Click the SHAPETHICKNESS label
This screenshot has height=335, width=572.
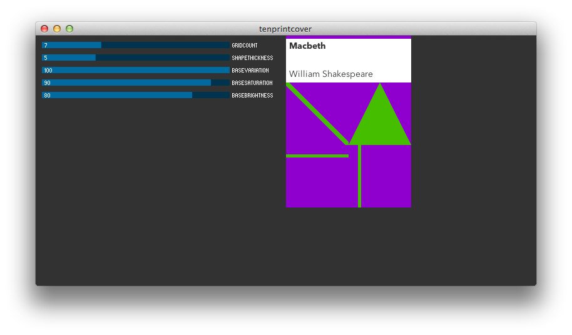(252, 57)
